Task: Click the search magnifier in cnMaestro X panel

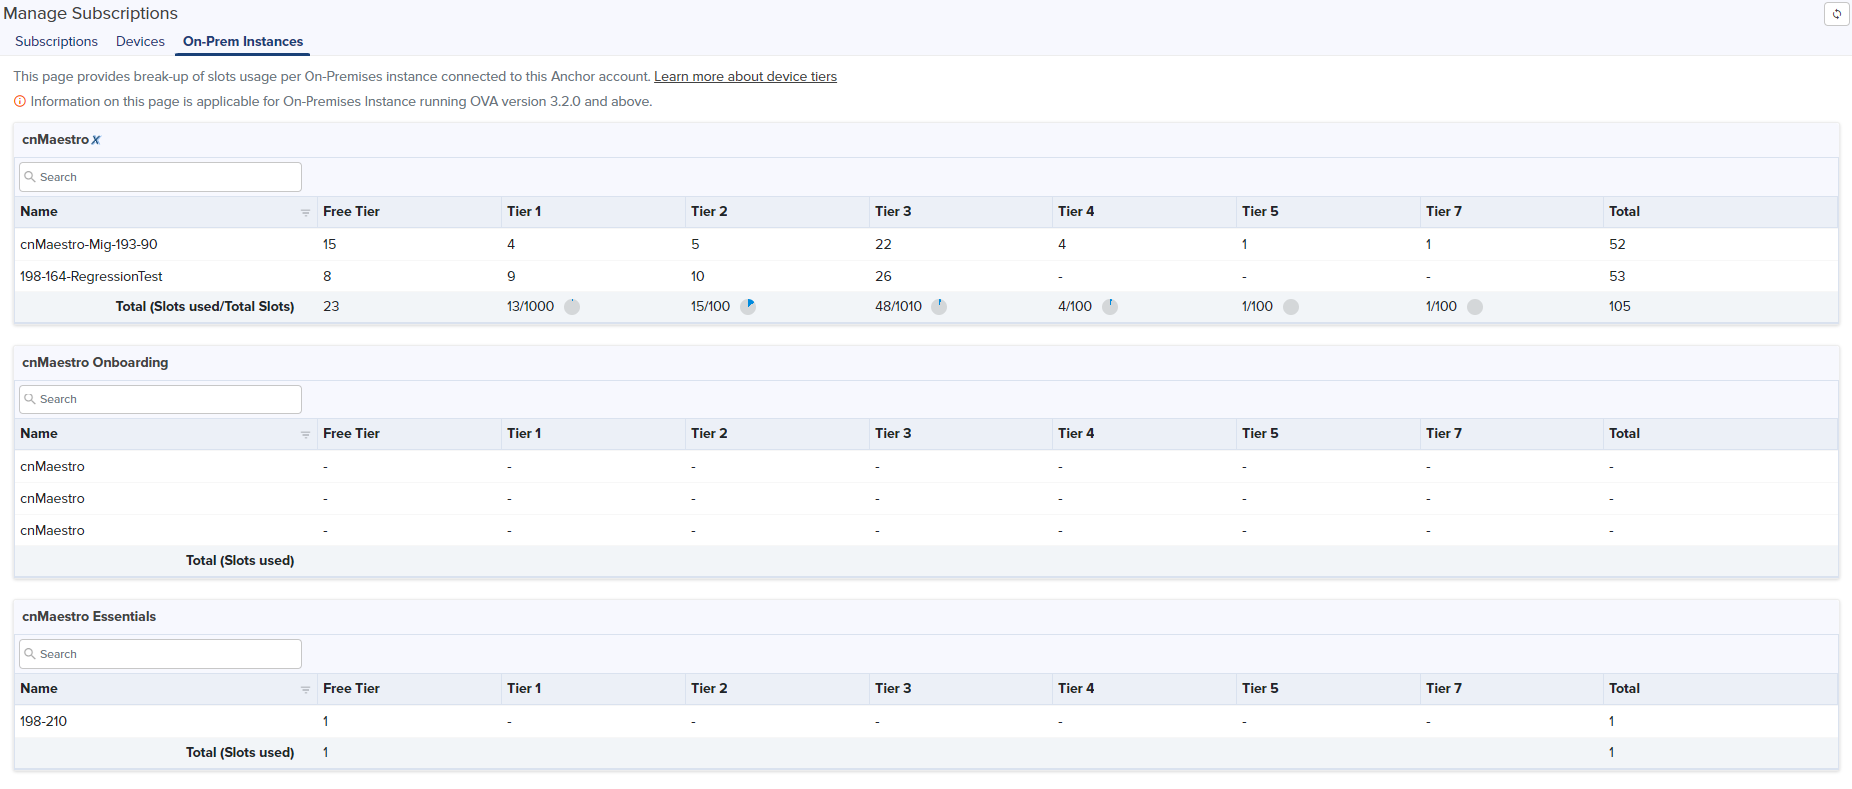Action: tap(30, 177)
